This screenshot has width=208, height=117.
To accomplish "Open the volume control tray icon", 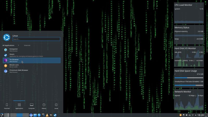I will pos(186,115).
